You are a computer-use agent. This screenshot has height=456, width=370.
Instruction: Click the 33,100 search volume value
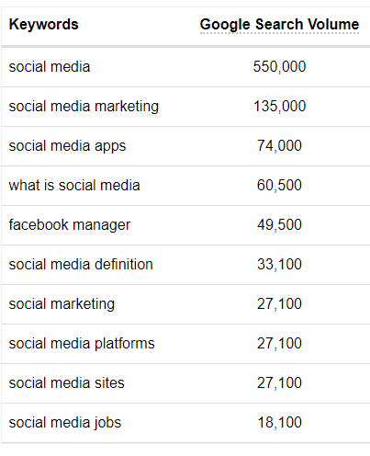pos(279,265)
